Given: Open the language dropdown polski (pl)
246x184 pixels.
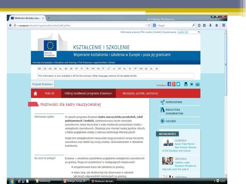Looking at the screenshot, I should pos(189,32).
